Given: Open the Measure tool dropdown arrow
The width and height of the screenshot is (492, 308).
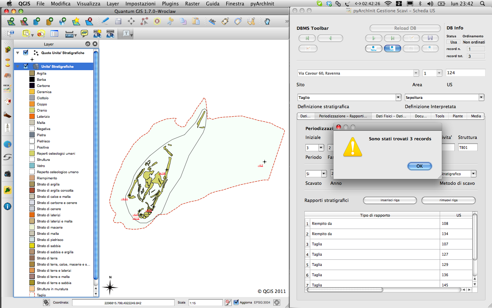Looking at the screenshot, I should (x=76, y=35).
